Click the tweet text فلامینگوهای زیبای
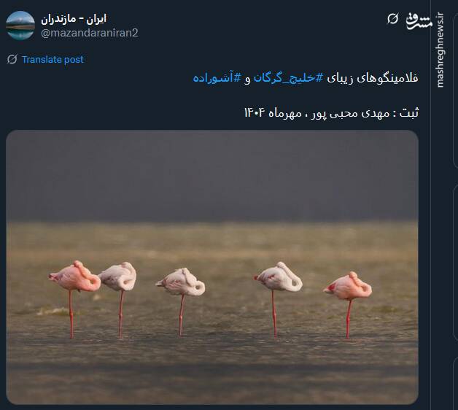Image resolution: width=458 pixels, height=410 pixels. [x=373, y=78]
